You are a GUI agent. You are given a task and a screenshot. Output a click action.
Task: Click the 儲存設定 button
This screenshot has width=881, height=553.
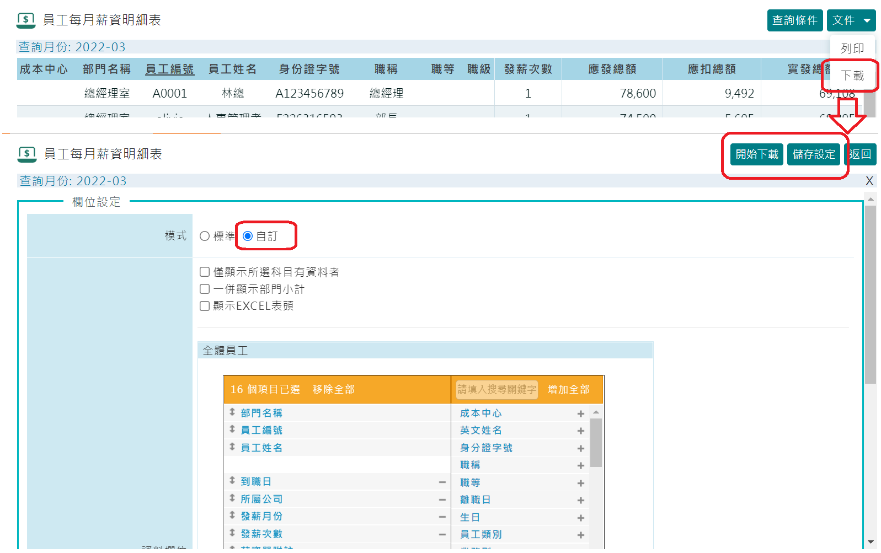point(814,154)
